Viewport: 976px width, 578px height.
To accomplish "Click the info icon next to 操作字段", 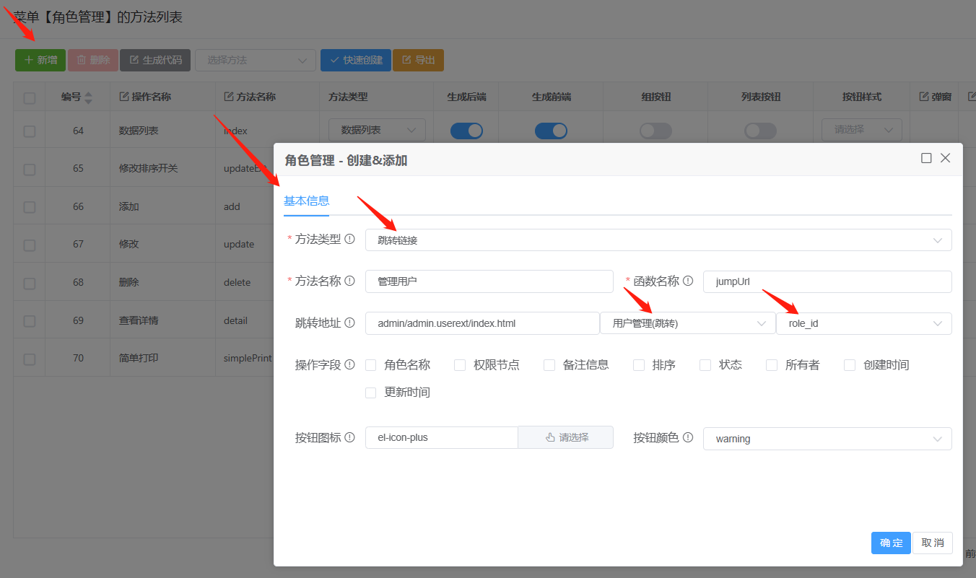I will pyautogui.click(x=350, y=365).
